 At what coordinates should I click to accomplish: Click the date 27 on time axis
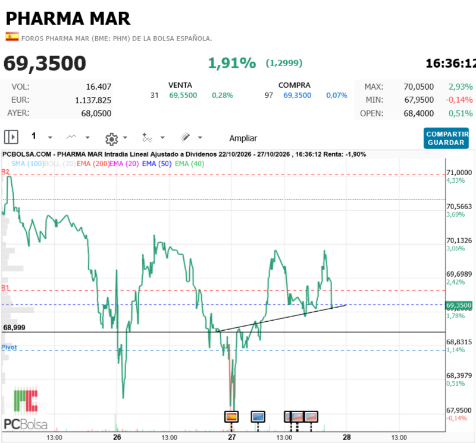[232, 437]
